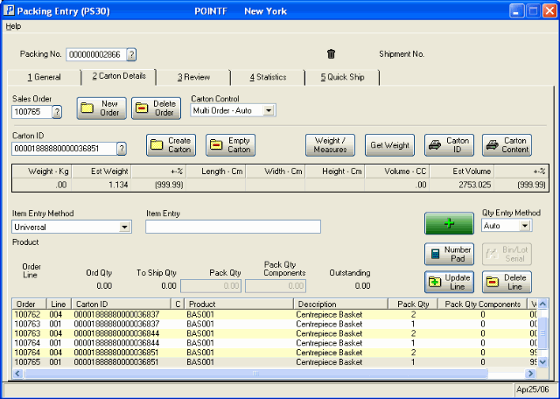Click the Pack Qty Components column header
The width and height of the screenshot is (560, 399).
coord(482,304)
